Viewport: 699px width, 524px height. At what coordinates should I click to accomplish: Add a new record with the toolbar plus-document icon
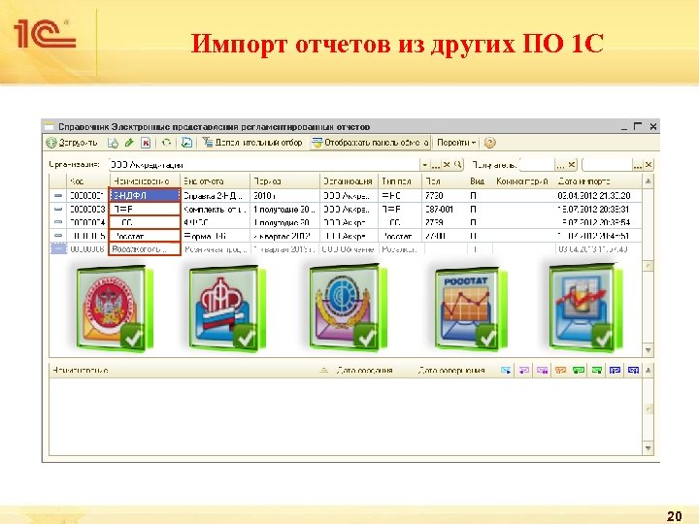113,143
